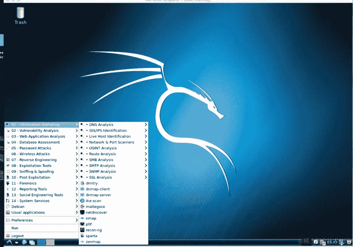Expand the Preferences submenu arrow
The height and width of the screenshot is (247, 353).
tap(76, 220)
